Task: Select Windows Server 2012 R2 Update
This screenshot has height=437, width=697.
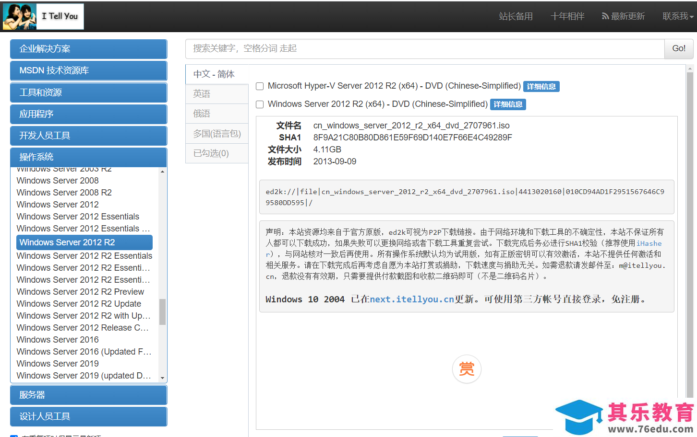Action: pyautogui.click(x=79, y=304)
